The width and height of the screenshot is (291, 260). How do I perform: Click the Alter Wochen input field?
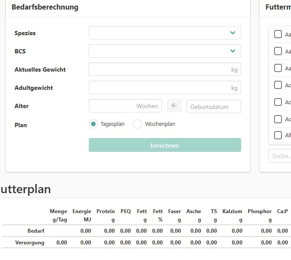[x=125, y=106]
